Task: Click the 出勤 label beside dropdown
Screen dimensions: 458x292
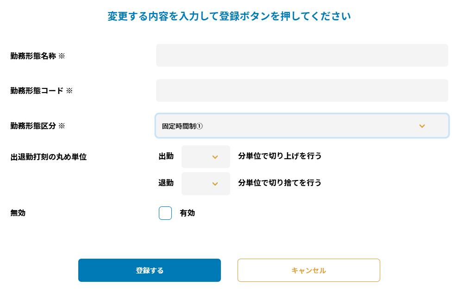Action: (166, 156)
